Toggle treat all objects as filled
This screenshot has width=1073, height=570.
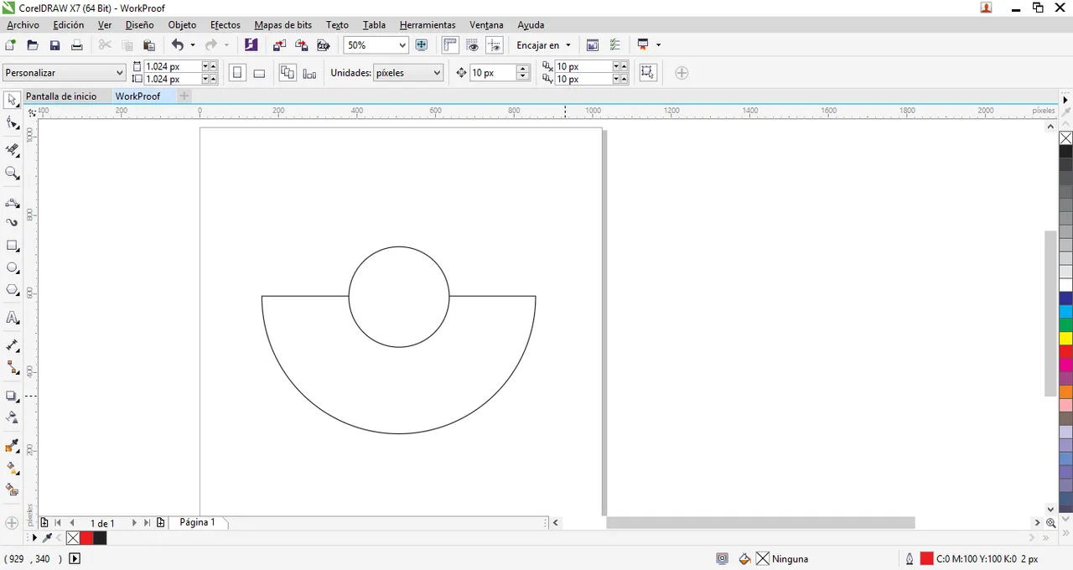click(648, 73)
